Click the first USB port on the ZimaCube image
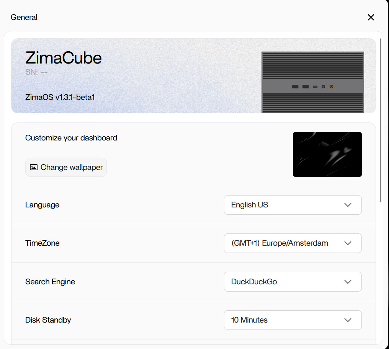Screen dimensions: 389x349 295,86
